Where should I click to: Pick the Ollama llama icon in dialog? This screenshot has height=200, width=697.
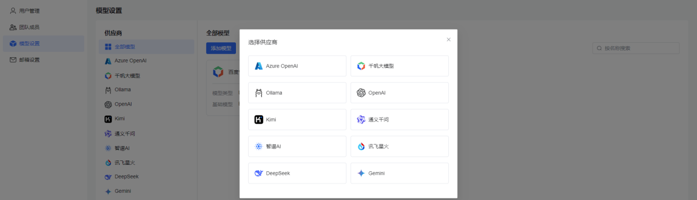click(x=259, y=93)
